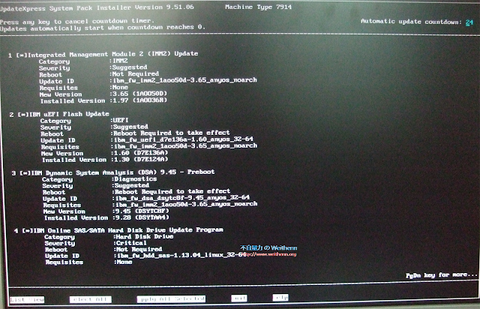Click uEFI 'Reboot Required to take effect' value
480x309 pixels.
click(172, 133)
